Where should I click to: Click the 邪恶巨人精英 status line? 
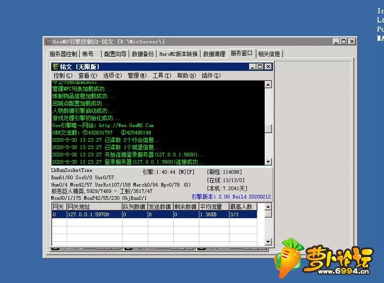[x=101, y=191]
